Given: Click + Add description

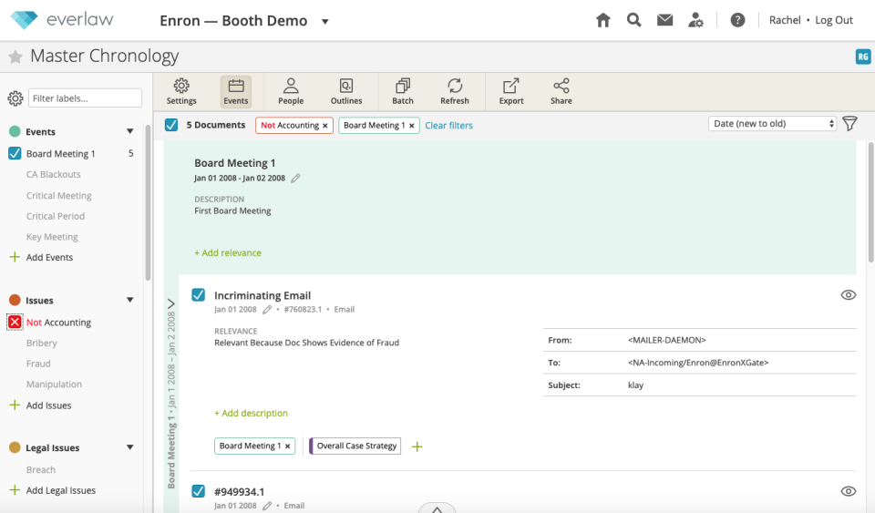Looking at the screenshot, I should (252, 413).
